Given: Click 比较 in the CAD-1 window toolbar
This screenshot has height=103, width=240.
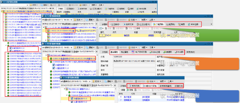Looking at the screenshot, I should tap(133, 20).
